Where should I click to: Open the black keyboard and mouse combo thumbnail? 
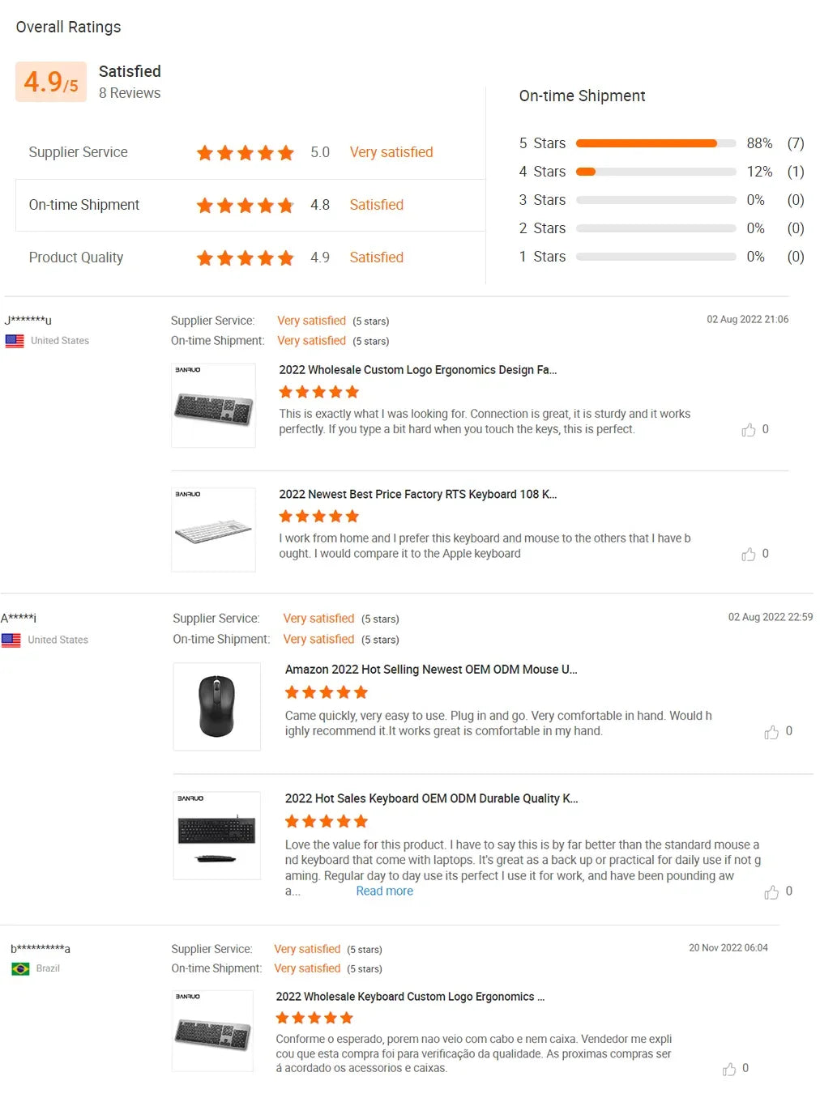[x=216, y=836]
